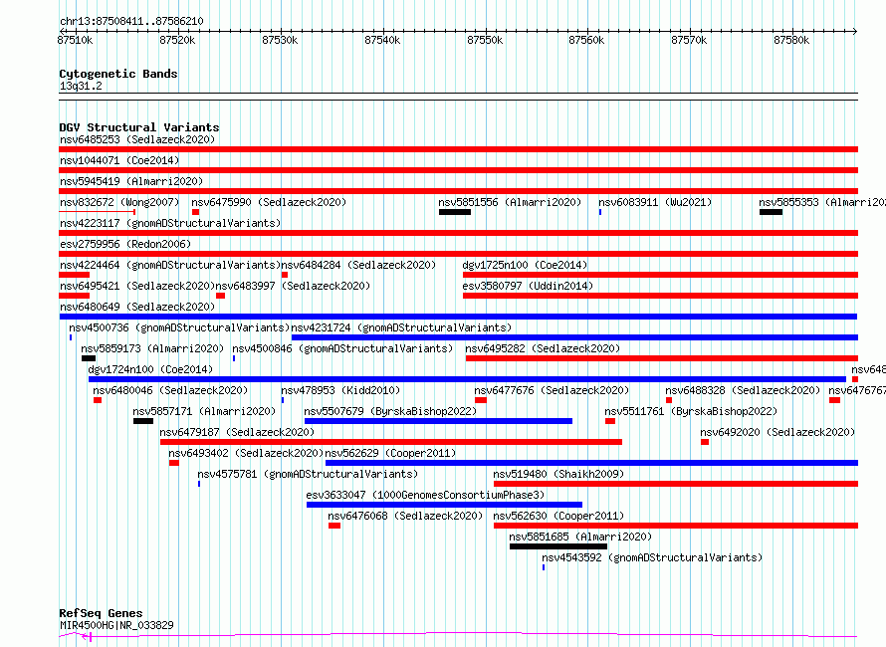Select the black bar for nsv5851685 (Almarri2020)
The height and width of the screenshot is (647, 886).
(558, 546)
